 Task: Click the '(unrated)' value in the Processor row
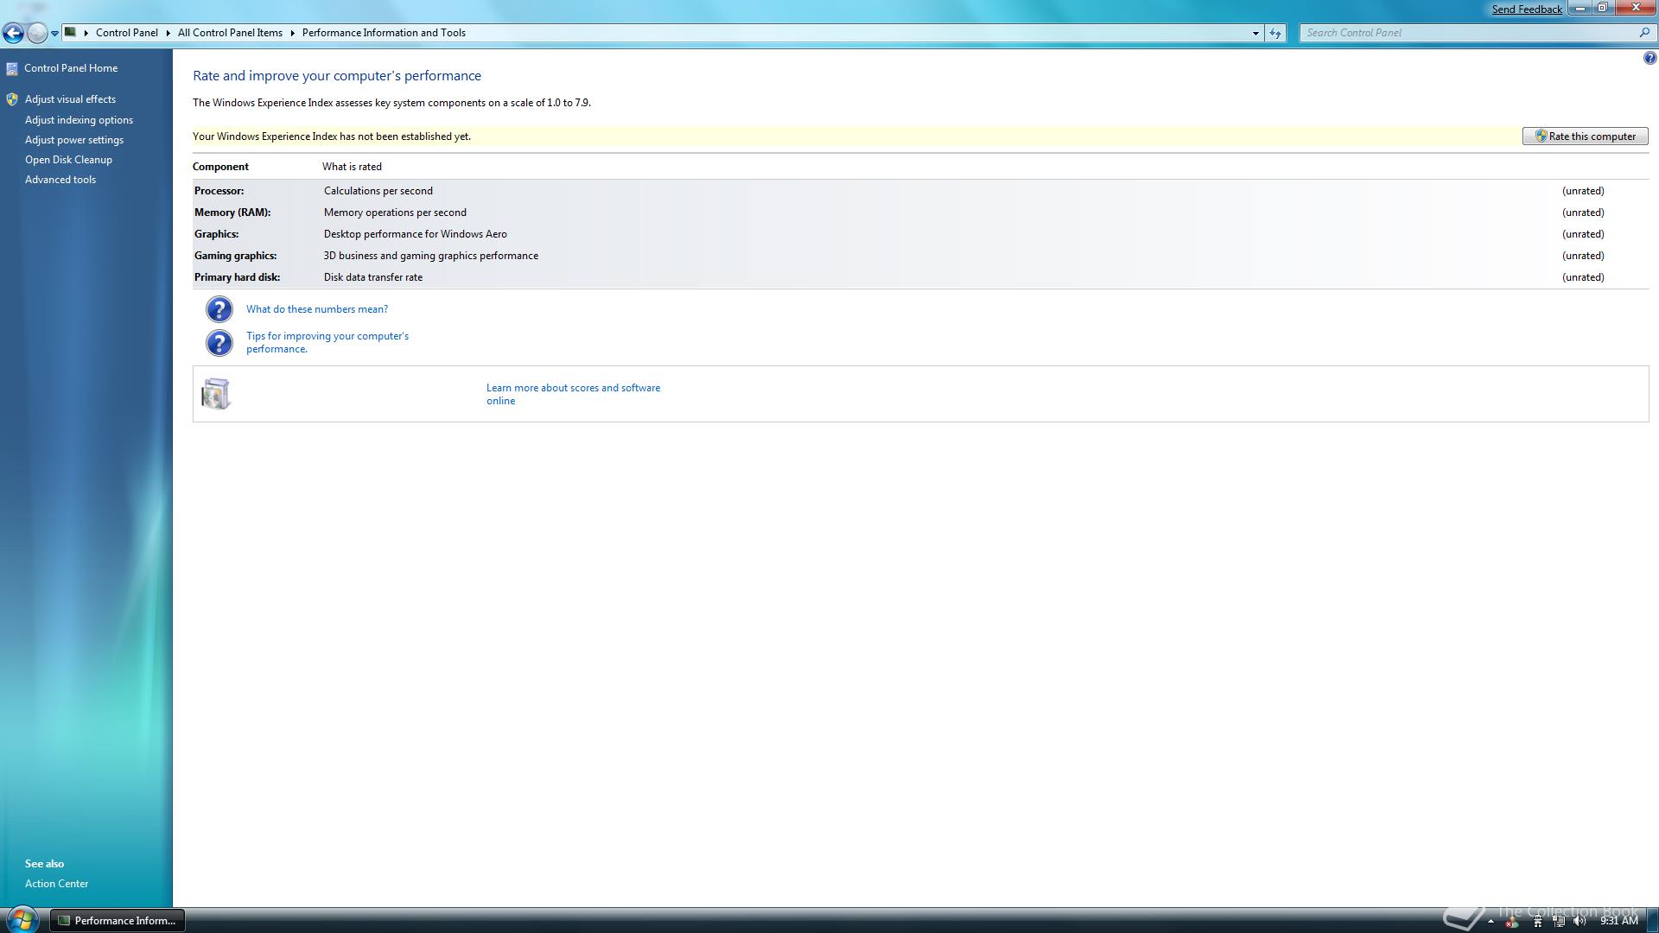pyautogui.click(x=1583, y=191)
